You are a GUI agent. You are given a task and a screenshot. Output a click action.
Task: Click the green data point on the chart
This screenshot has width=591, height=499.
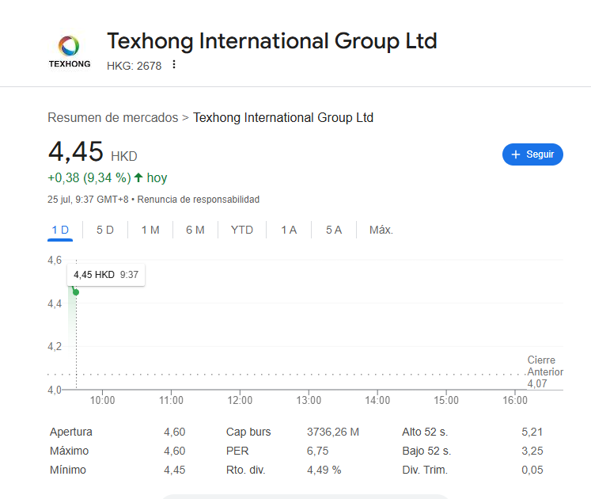76,292
